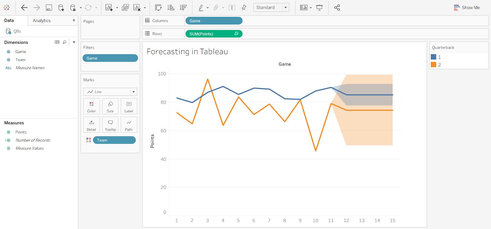Toggle dimensions list view icon
The height and width of the screenshot is (229, 491).
pos(57,42)
